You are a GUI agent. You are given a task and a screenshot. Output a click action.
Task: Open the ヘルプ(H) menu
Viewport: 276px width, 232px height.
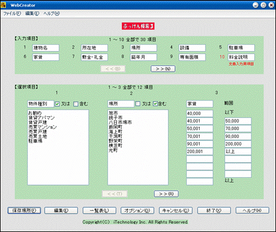[x=52, y=14]
